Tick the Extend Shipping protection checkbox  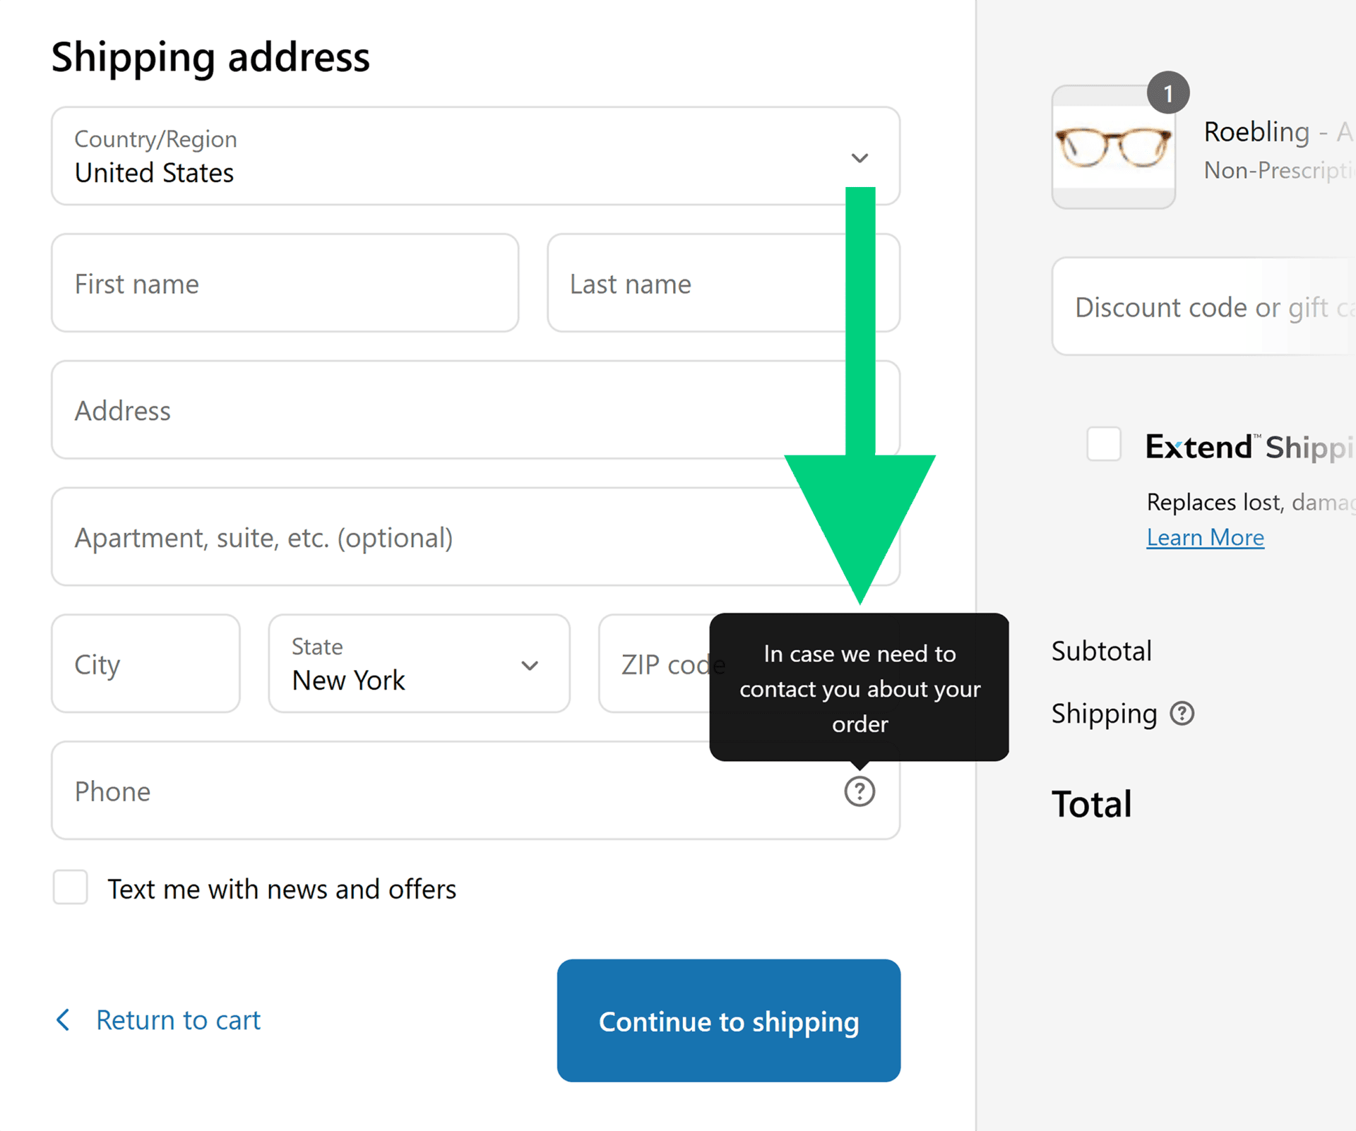point(1104,444)
